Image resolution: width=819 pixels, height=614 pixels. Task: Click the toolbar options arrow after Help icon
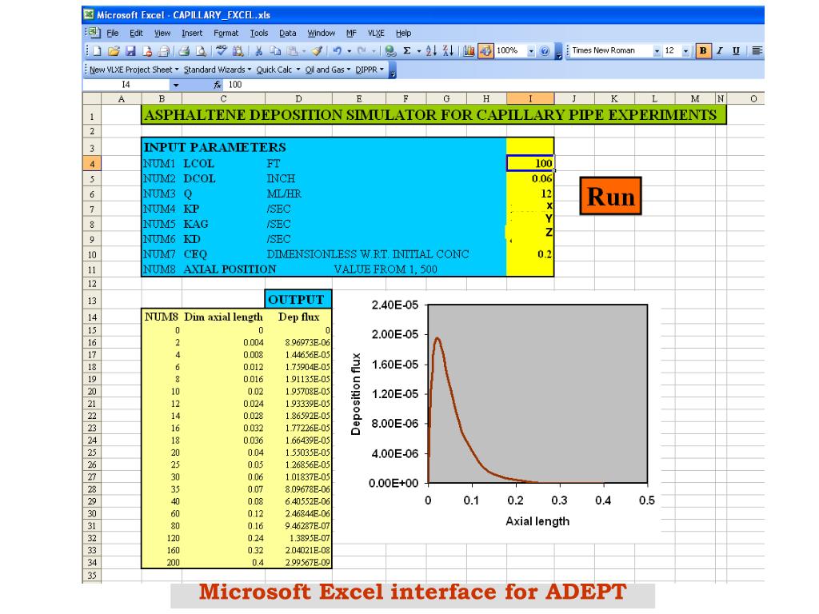coord(558,52)
